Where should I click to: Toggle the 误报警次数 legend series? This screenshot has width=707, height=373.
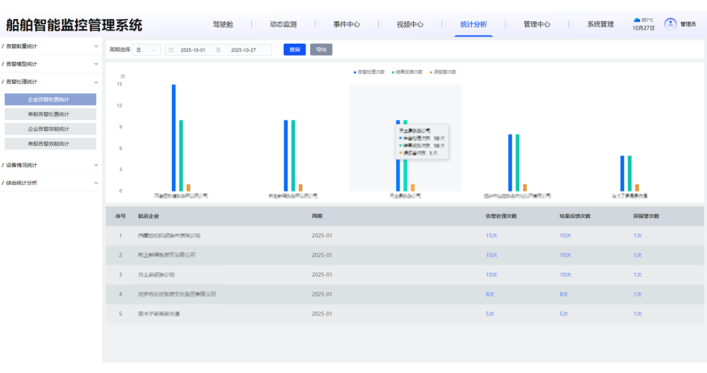(443, 72)
